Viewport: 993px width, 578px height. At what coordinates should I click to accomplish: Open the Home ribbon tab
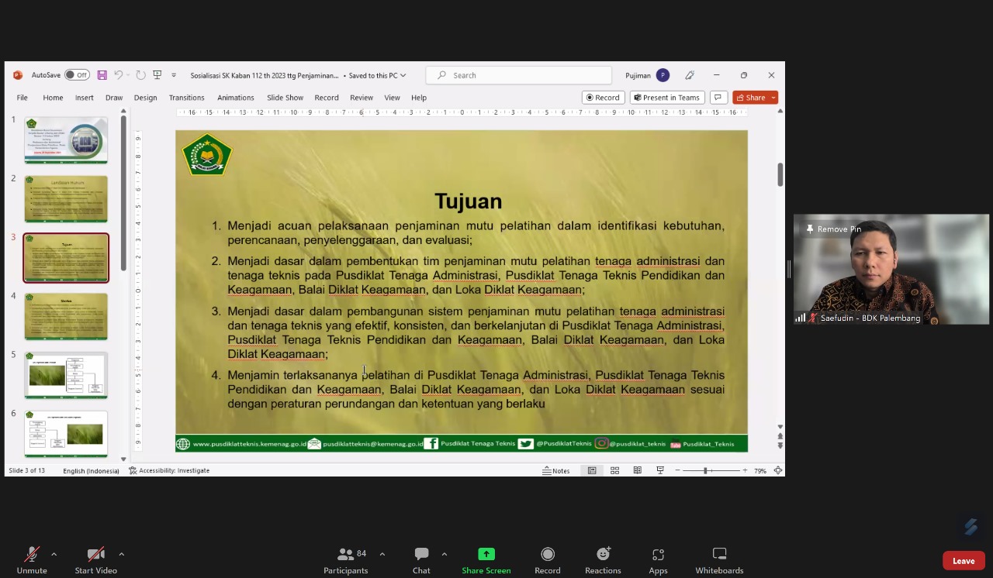tap(53, 98)
